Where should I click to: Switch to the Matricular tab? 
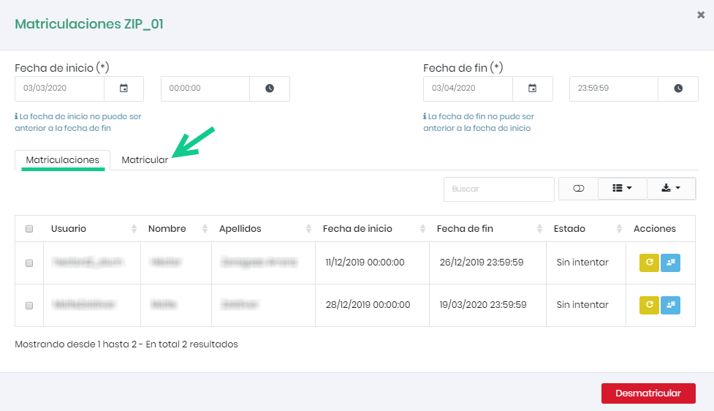(145, 160)
